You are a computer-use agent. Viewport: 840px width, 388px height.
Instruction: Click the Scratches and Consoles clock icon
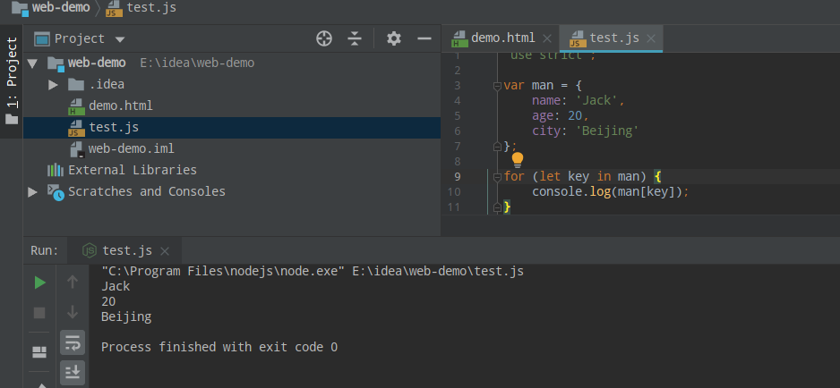[x=56, y=192]
